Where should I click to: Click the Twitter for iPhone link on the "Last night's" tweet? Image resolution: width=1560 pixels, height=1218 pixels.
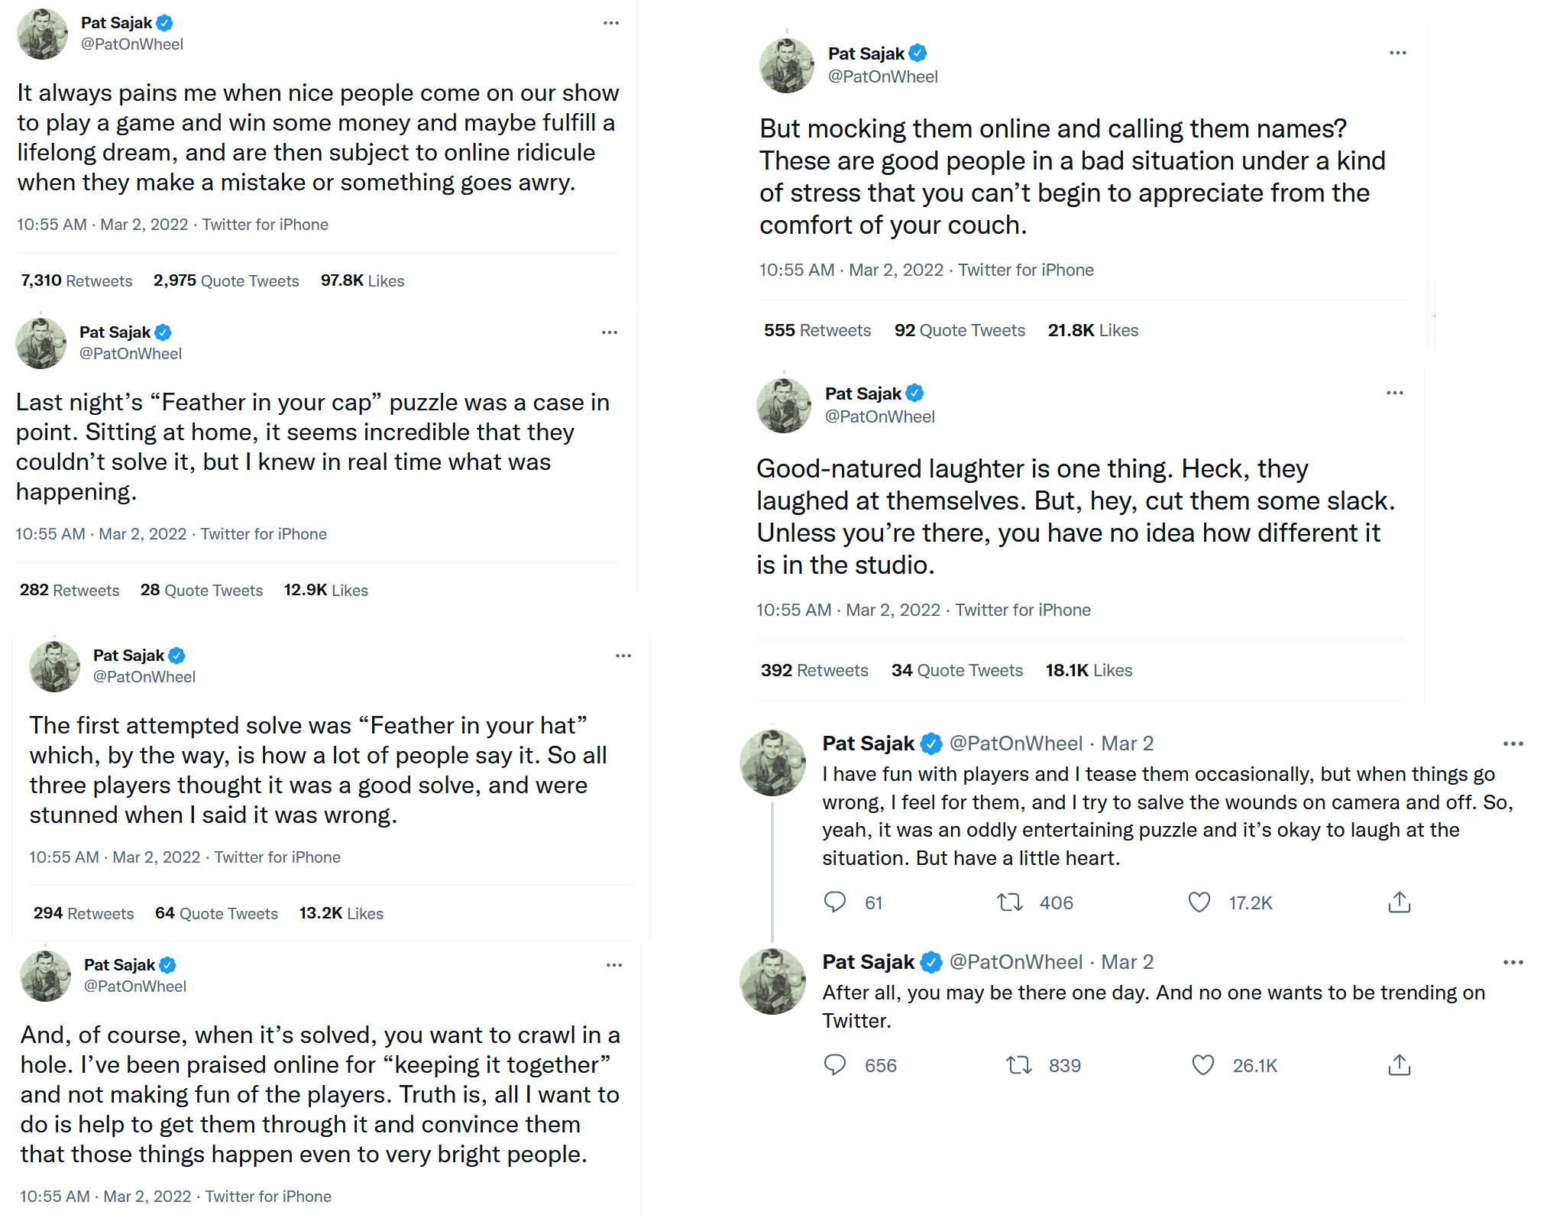[264, 534]
